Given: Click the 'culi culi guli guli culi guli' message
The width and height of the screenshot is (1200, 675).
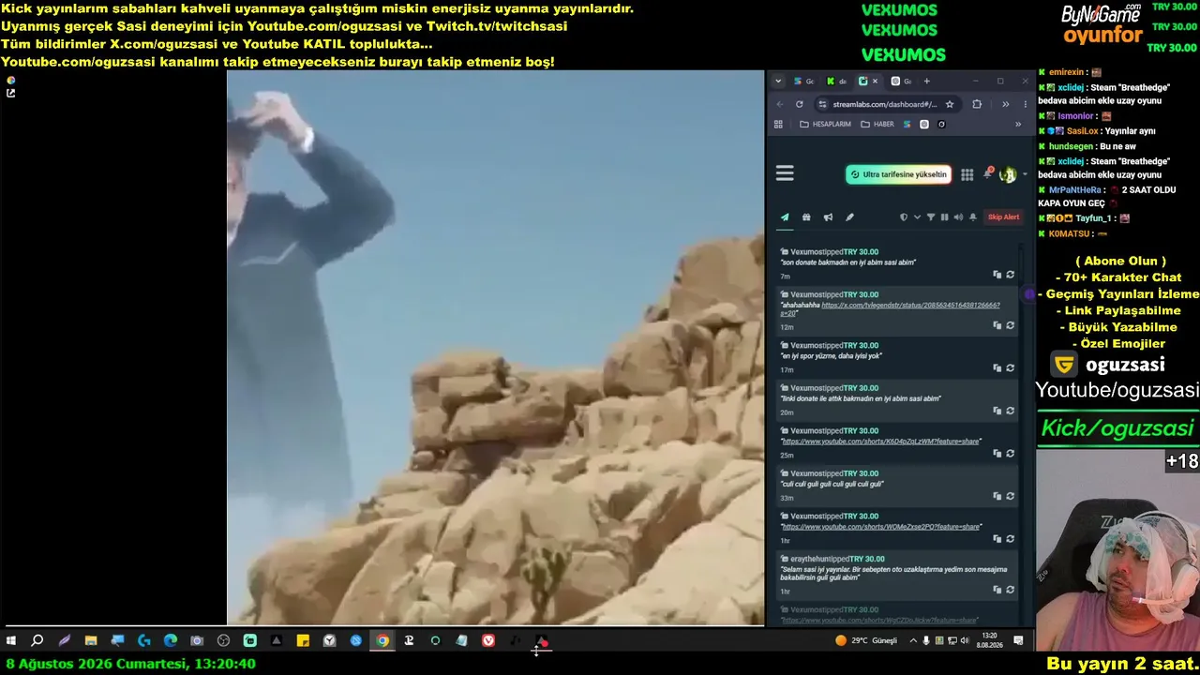Looking at the screenshot, I should pos(832,484).
